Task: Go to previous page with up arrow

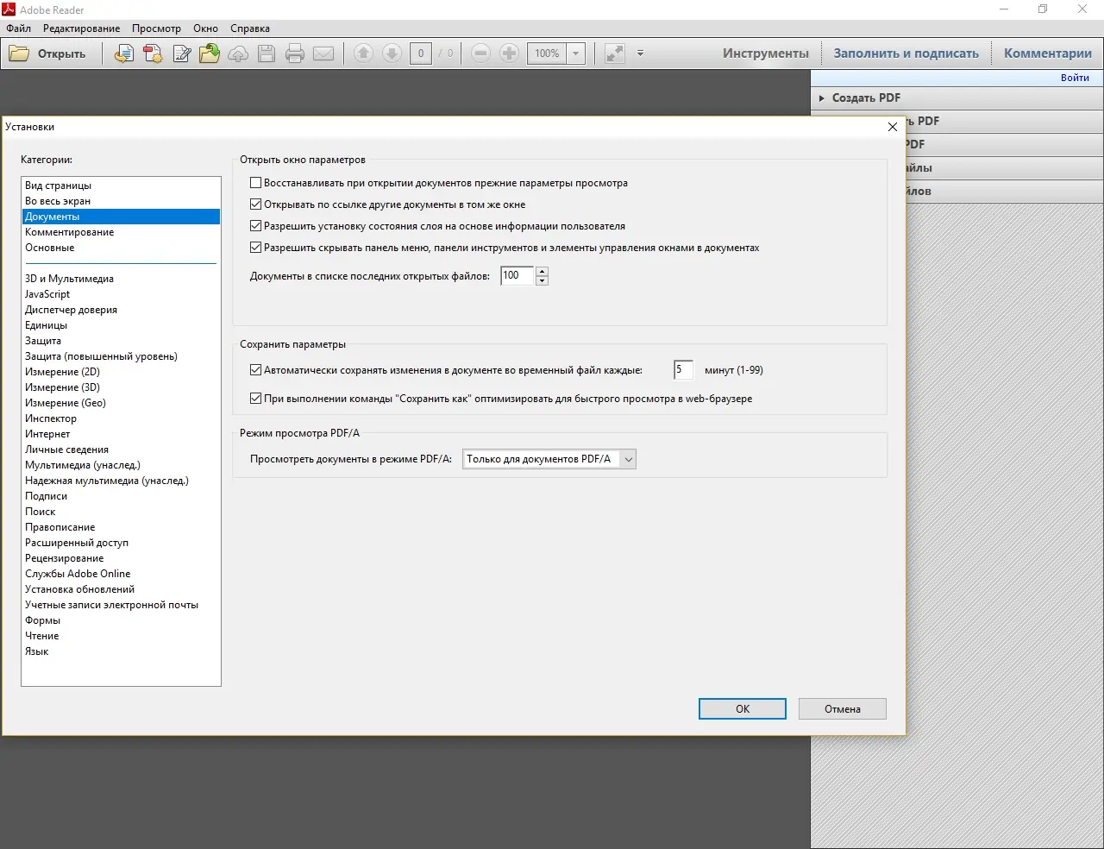Action: pyautogui.click(x=363, y=53)
